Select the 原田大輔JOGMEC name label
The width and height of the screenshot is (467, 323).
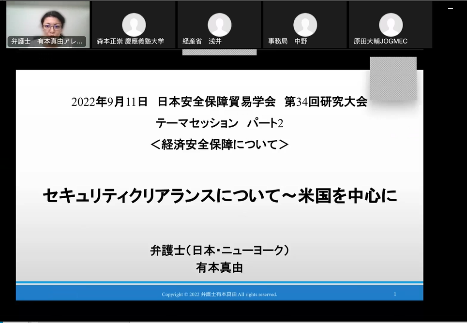(380, 42)
